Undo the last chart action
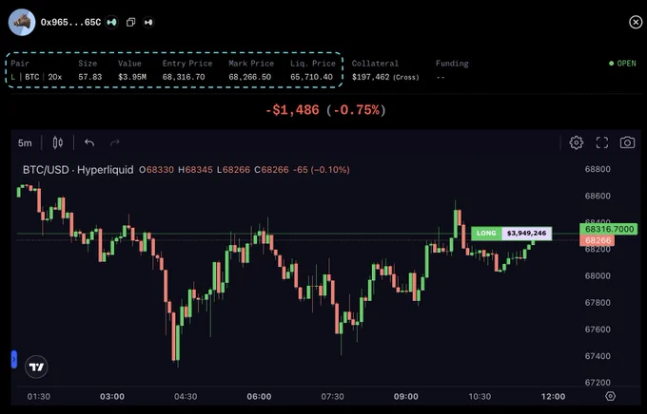The height and width of the screenshot is (414, 647). (89, 143)
